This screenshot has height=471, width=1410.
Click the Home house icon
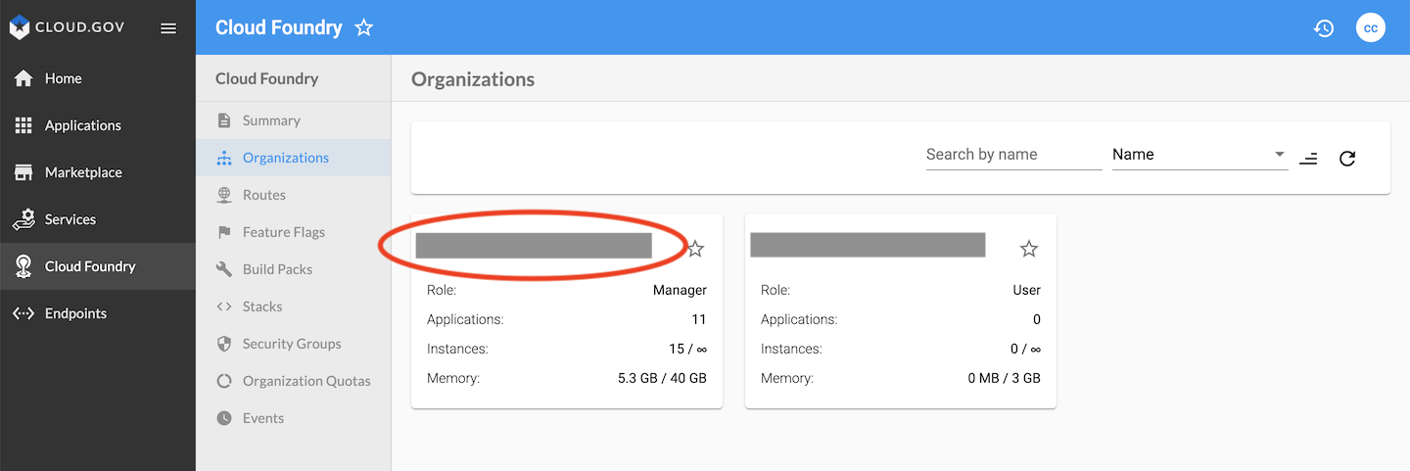23,78
